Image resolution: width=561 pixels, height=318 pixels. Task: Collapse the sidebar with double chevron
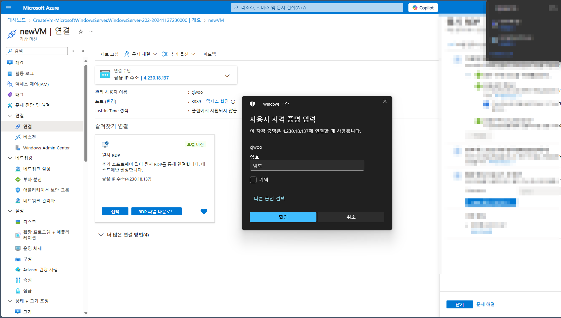tap(83, 51)
